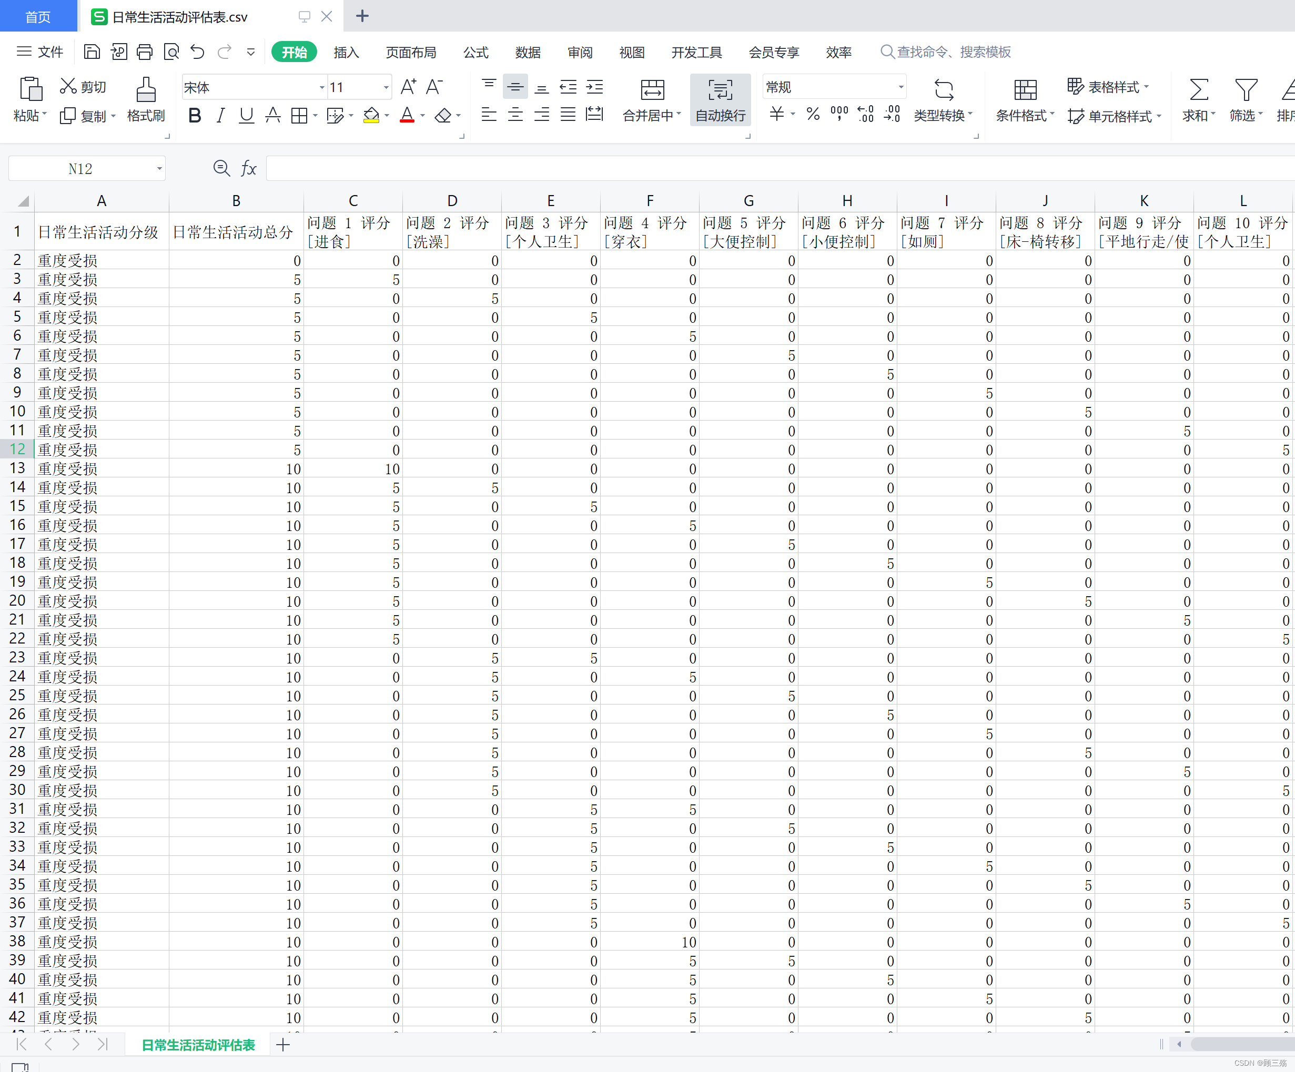Open the font name dropdown (宋体)
This screenshot has height=1072, width=1295.
[321, 87]
